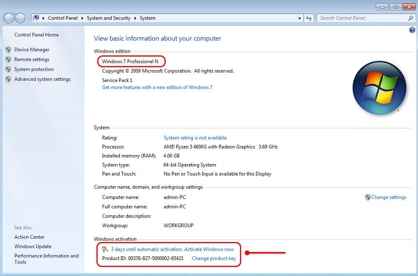Click the magnifier search icon
The image size is (418, 276).
coord(411,18)
